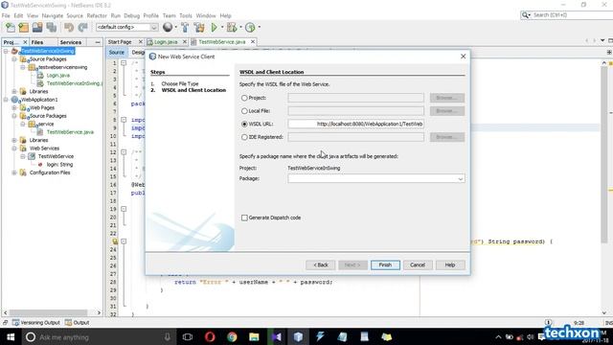Screen dimensions: 613x345
Task: Select the Project radio button
Action: (x=244, y=98)
